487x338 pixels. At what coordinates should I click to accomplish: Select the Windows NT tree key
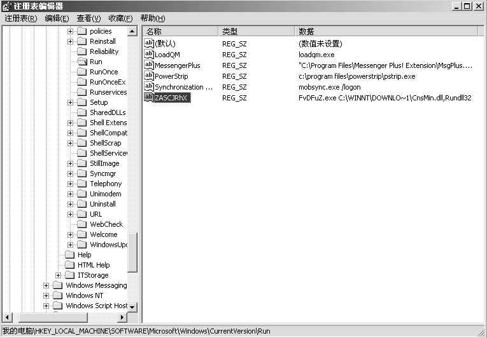click(85, 296)
